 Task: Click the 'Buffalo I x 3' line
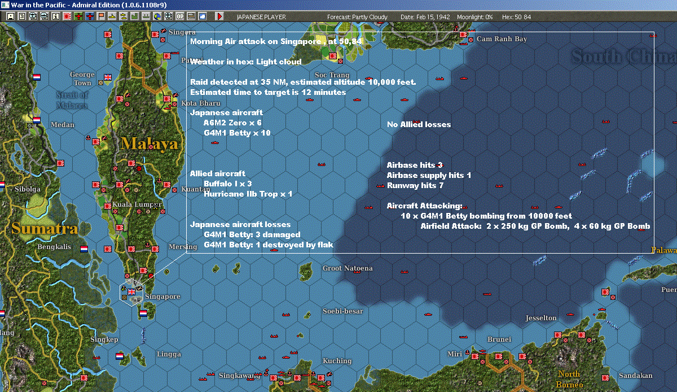click(x=227, y=184)
